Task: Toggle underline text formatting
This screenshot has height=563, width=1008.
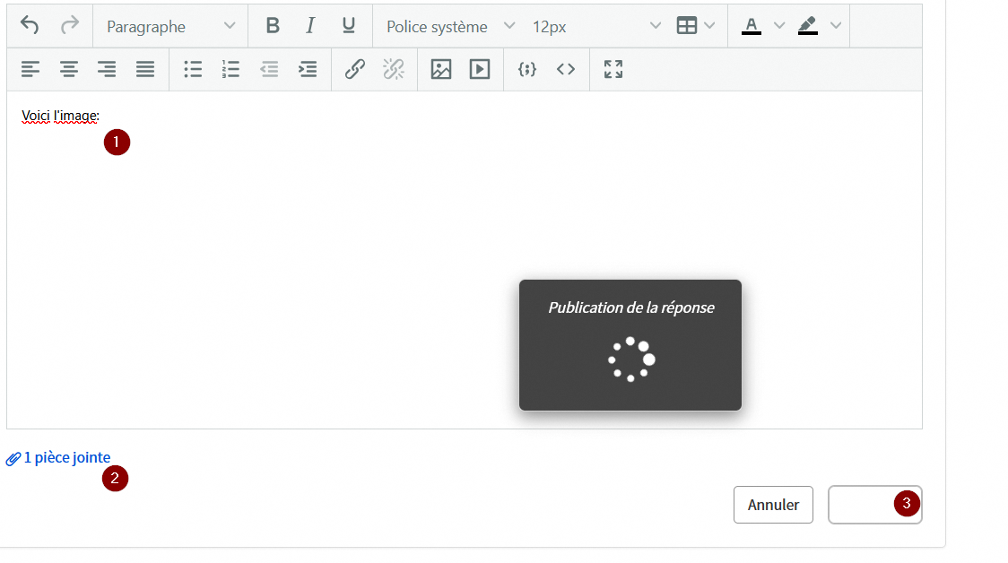Action: (349, 26)
